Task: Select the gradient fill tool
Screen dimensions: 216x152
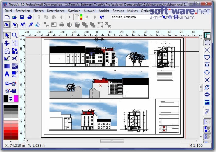Action: tap(7, 66)
